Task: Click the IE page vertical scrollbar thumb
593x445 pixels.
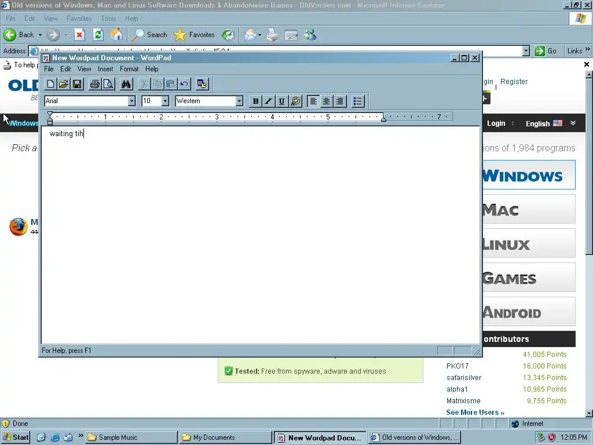Action: pyautogui.click(x=589, y=166)
